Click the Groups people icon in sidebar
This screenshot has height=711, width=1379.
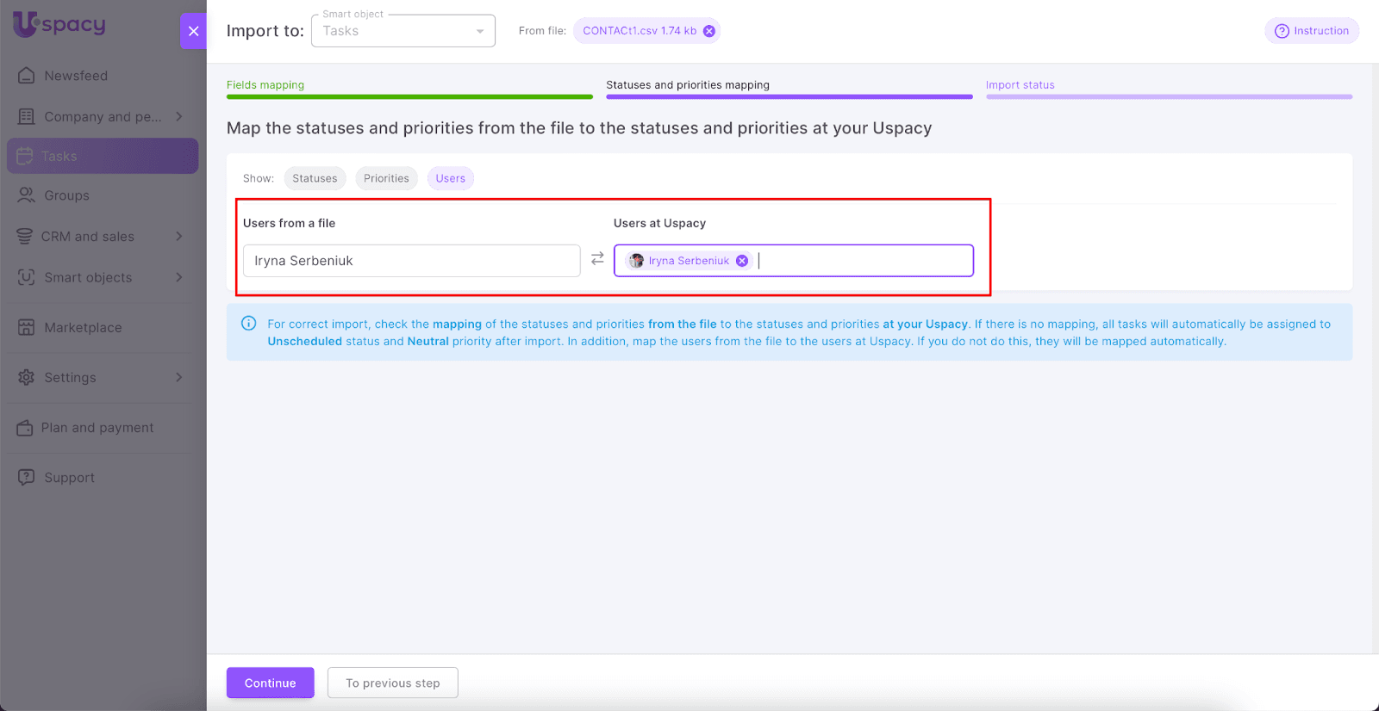click(x=27, y=195)
